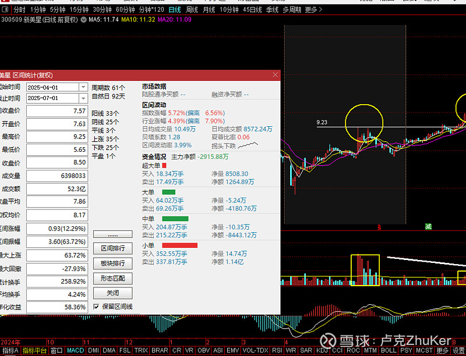Image resolution: width=466 pixels, height=356 pixels.
Task: Select the 30分钟 period tab
Action: click(102, 10)
